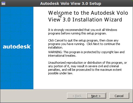This screenshot has height=103, width=133.
Task: Click the 'It is strongly recommended' paragraph
Action: [83, 32]
